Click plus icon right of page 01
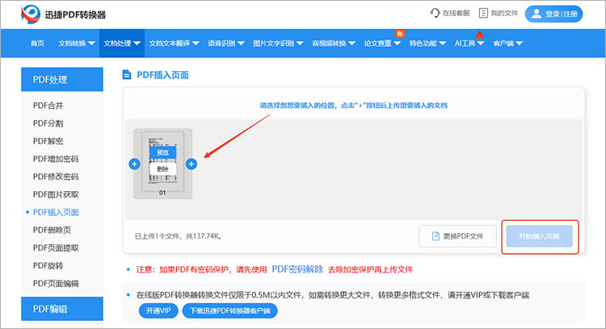Viewport: 606px width, 329px height. point(191,164)
